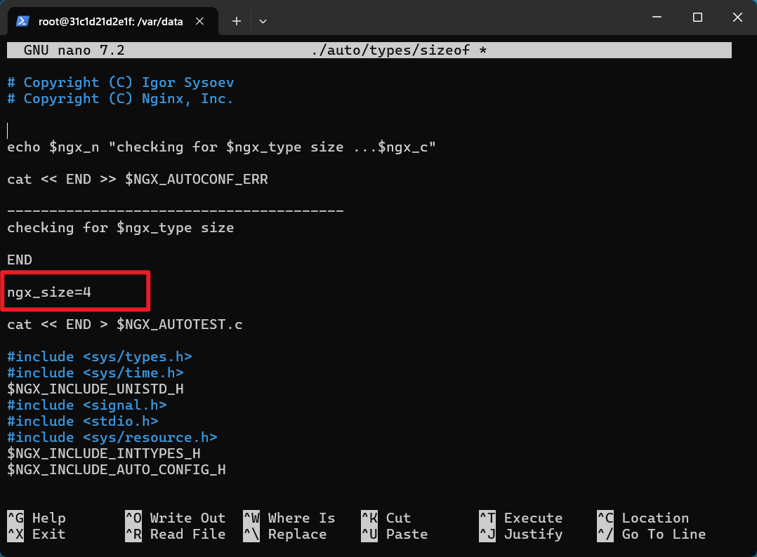Expand the new tab profile dropdown

[x=263, y=21]
